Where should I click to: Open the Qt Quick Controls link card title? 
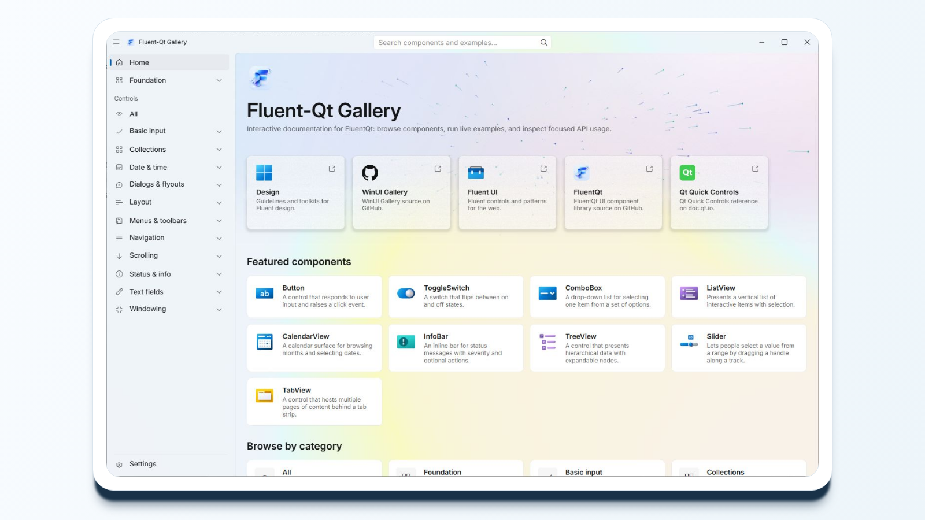coord(709,192)
